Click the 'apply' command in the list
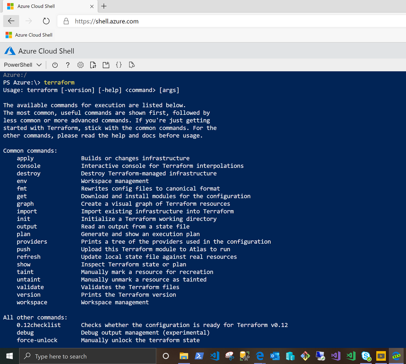This screenshot has height=364, width=406. coord(25,158)
